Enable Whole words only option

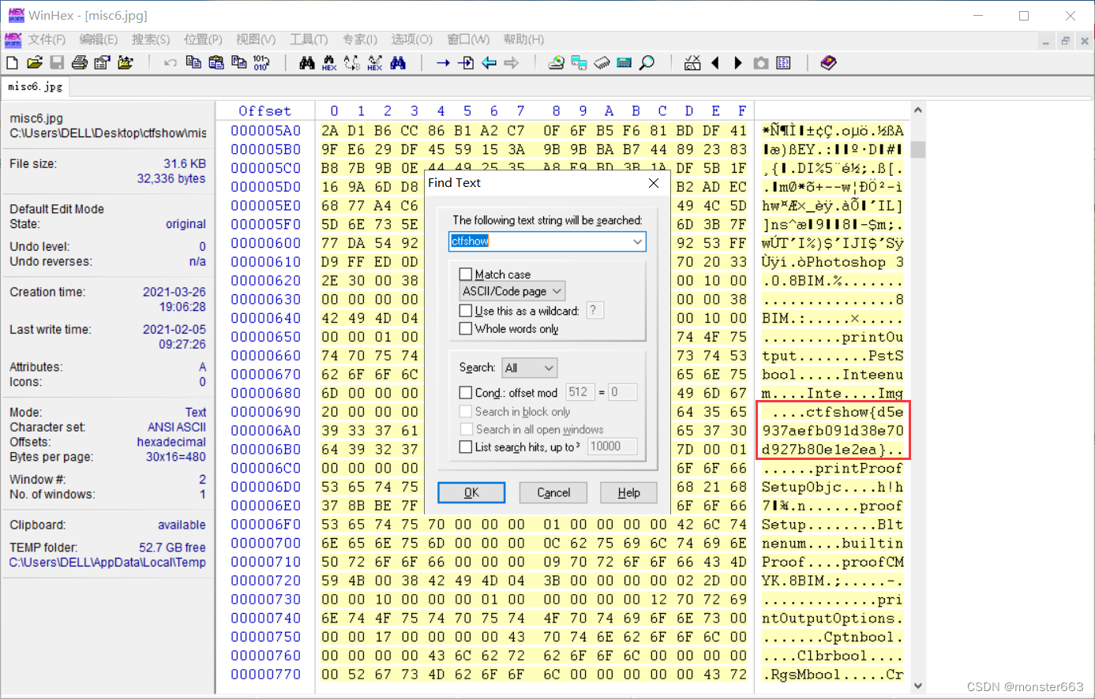[x=466, y=329]
